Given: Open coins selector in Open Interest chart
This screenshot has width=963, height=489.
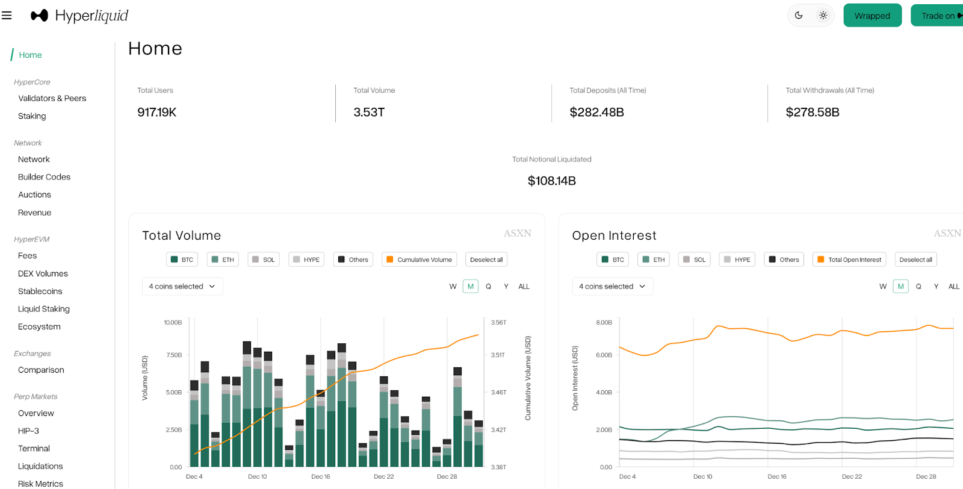Looking at the screenshot, I should [x=612, y=287].
